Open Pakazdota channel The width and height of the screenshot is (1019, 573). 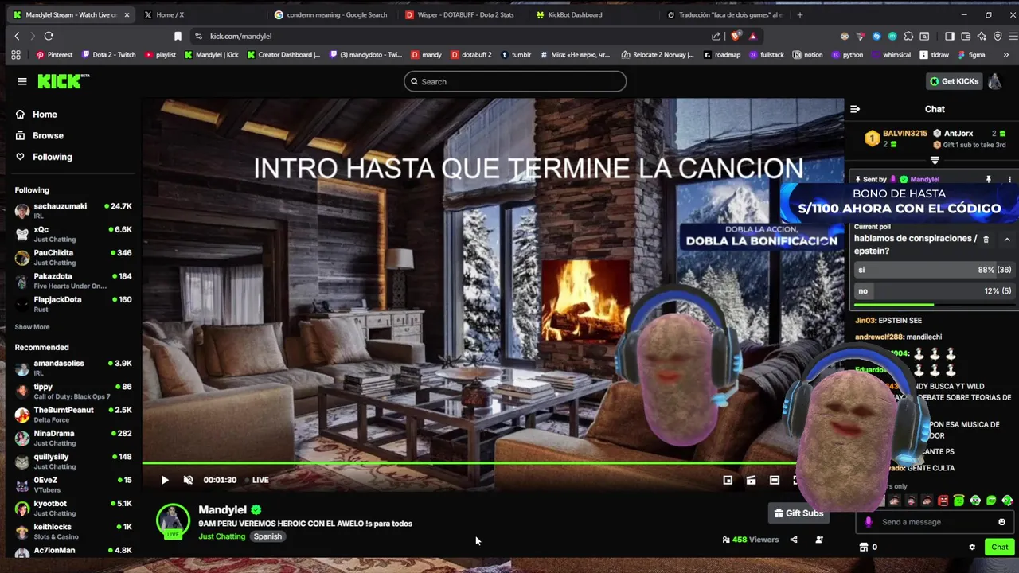tap(73, 281)
